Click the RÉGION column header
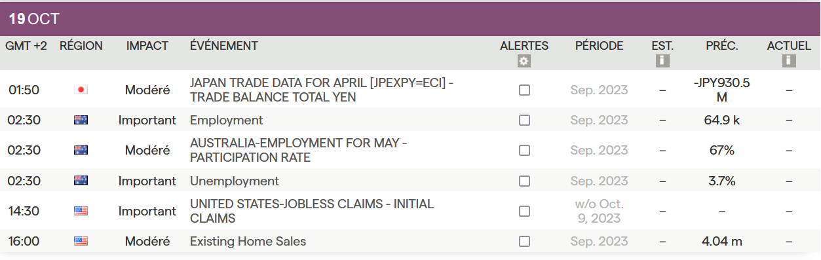Viewport: 821px width, 260px height. 81,46
